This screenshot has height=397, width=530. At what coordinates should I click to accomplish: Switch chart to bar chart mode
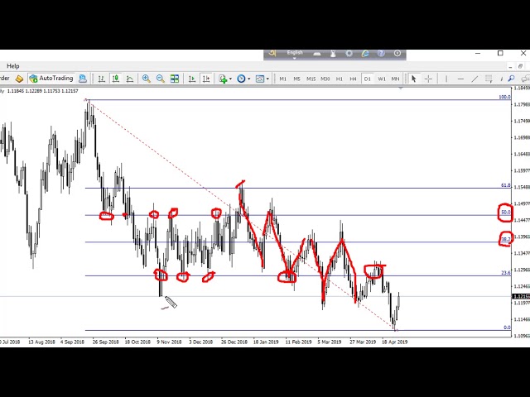point(102,79)
